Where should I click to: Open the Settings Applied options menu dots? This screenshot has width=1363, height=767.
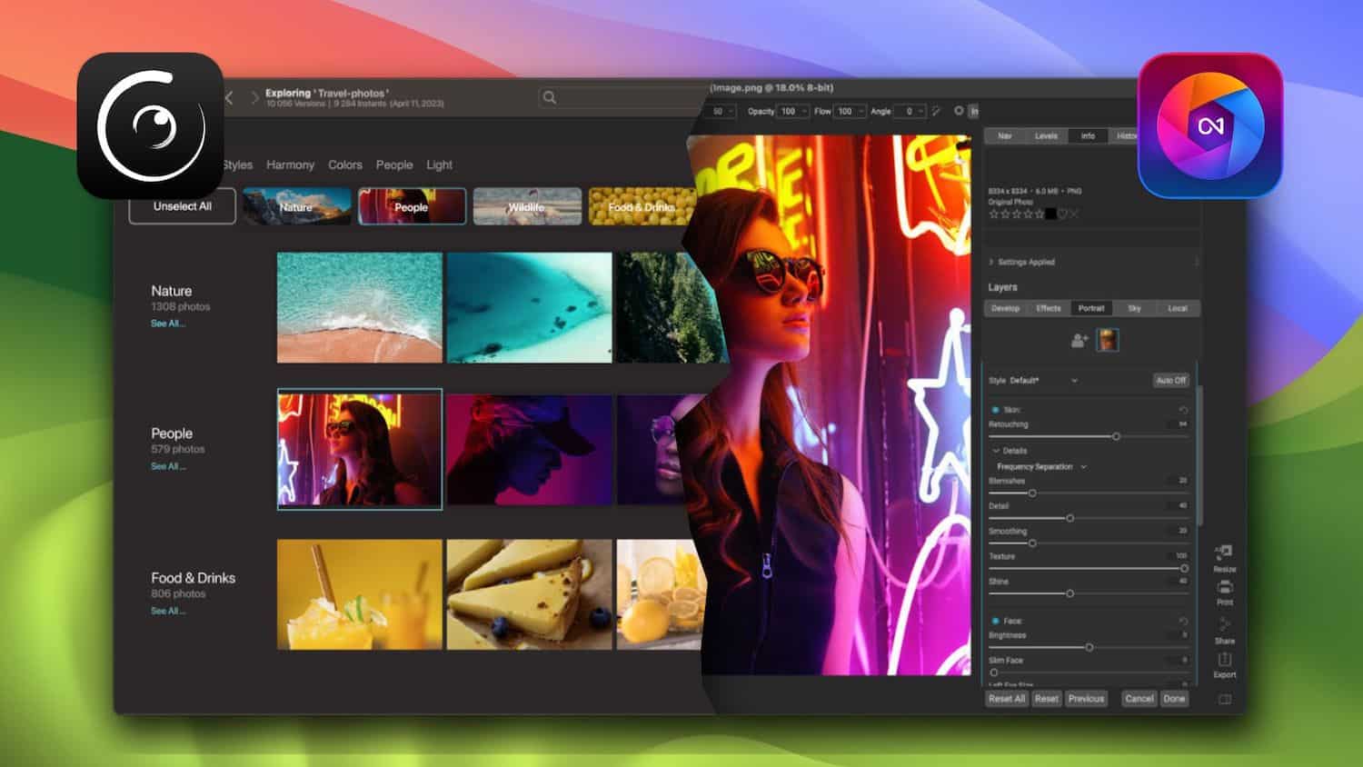pyautogui.click(x=1196, y=262)
